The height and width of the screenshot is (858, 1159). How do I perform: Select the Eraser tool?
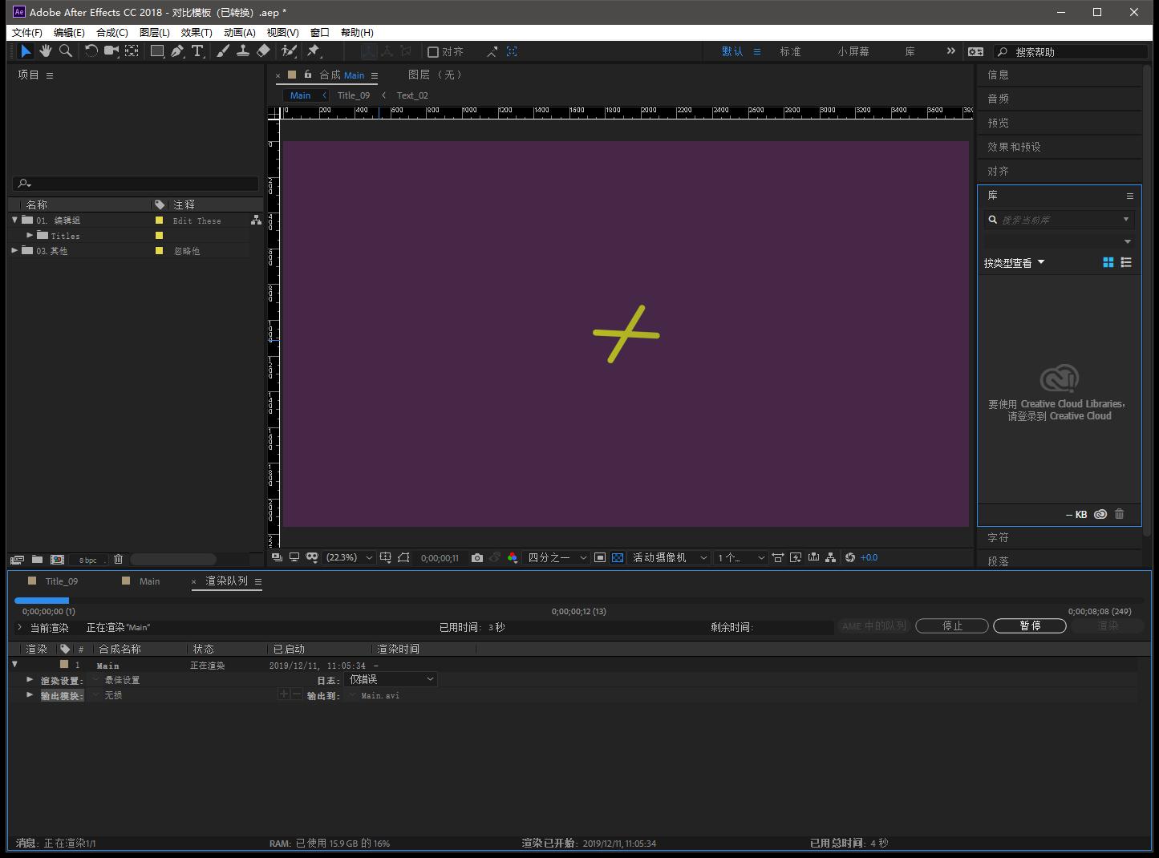tap(263, 51)
